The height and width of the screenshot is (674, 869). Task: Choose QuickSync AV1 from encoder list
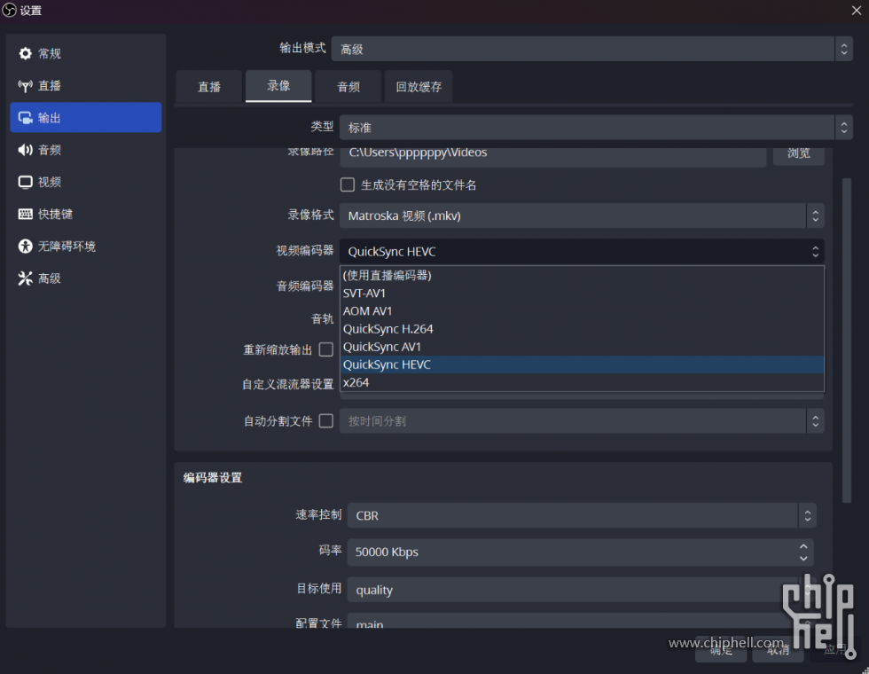pyautogui.click(x=582, y=347)
